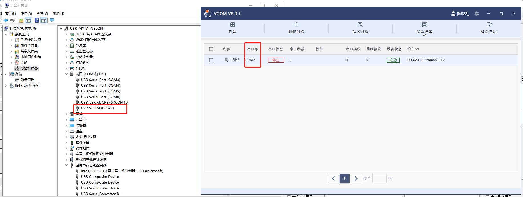Open the 查看(V) menu
The image size is (523, 197).
click(x=42, y=13)
